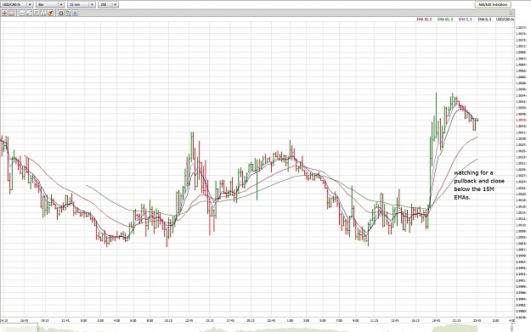Select the crosshair tool icon

pos(4,13)
